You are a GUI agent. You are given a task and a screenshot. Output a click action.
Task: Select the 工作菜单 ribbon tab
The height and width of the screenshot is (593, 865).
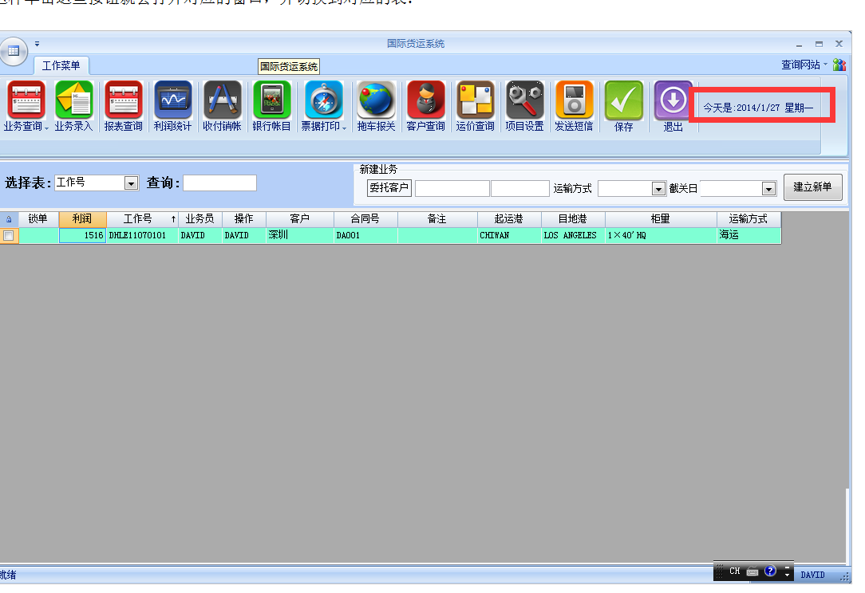click(x=61, y=65)
